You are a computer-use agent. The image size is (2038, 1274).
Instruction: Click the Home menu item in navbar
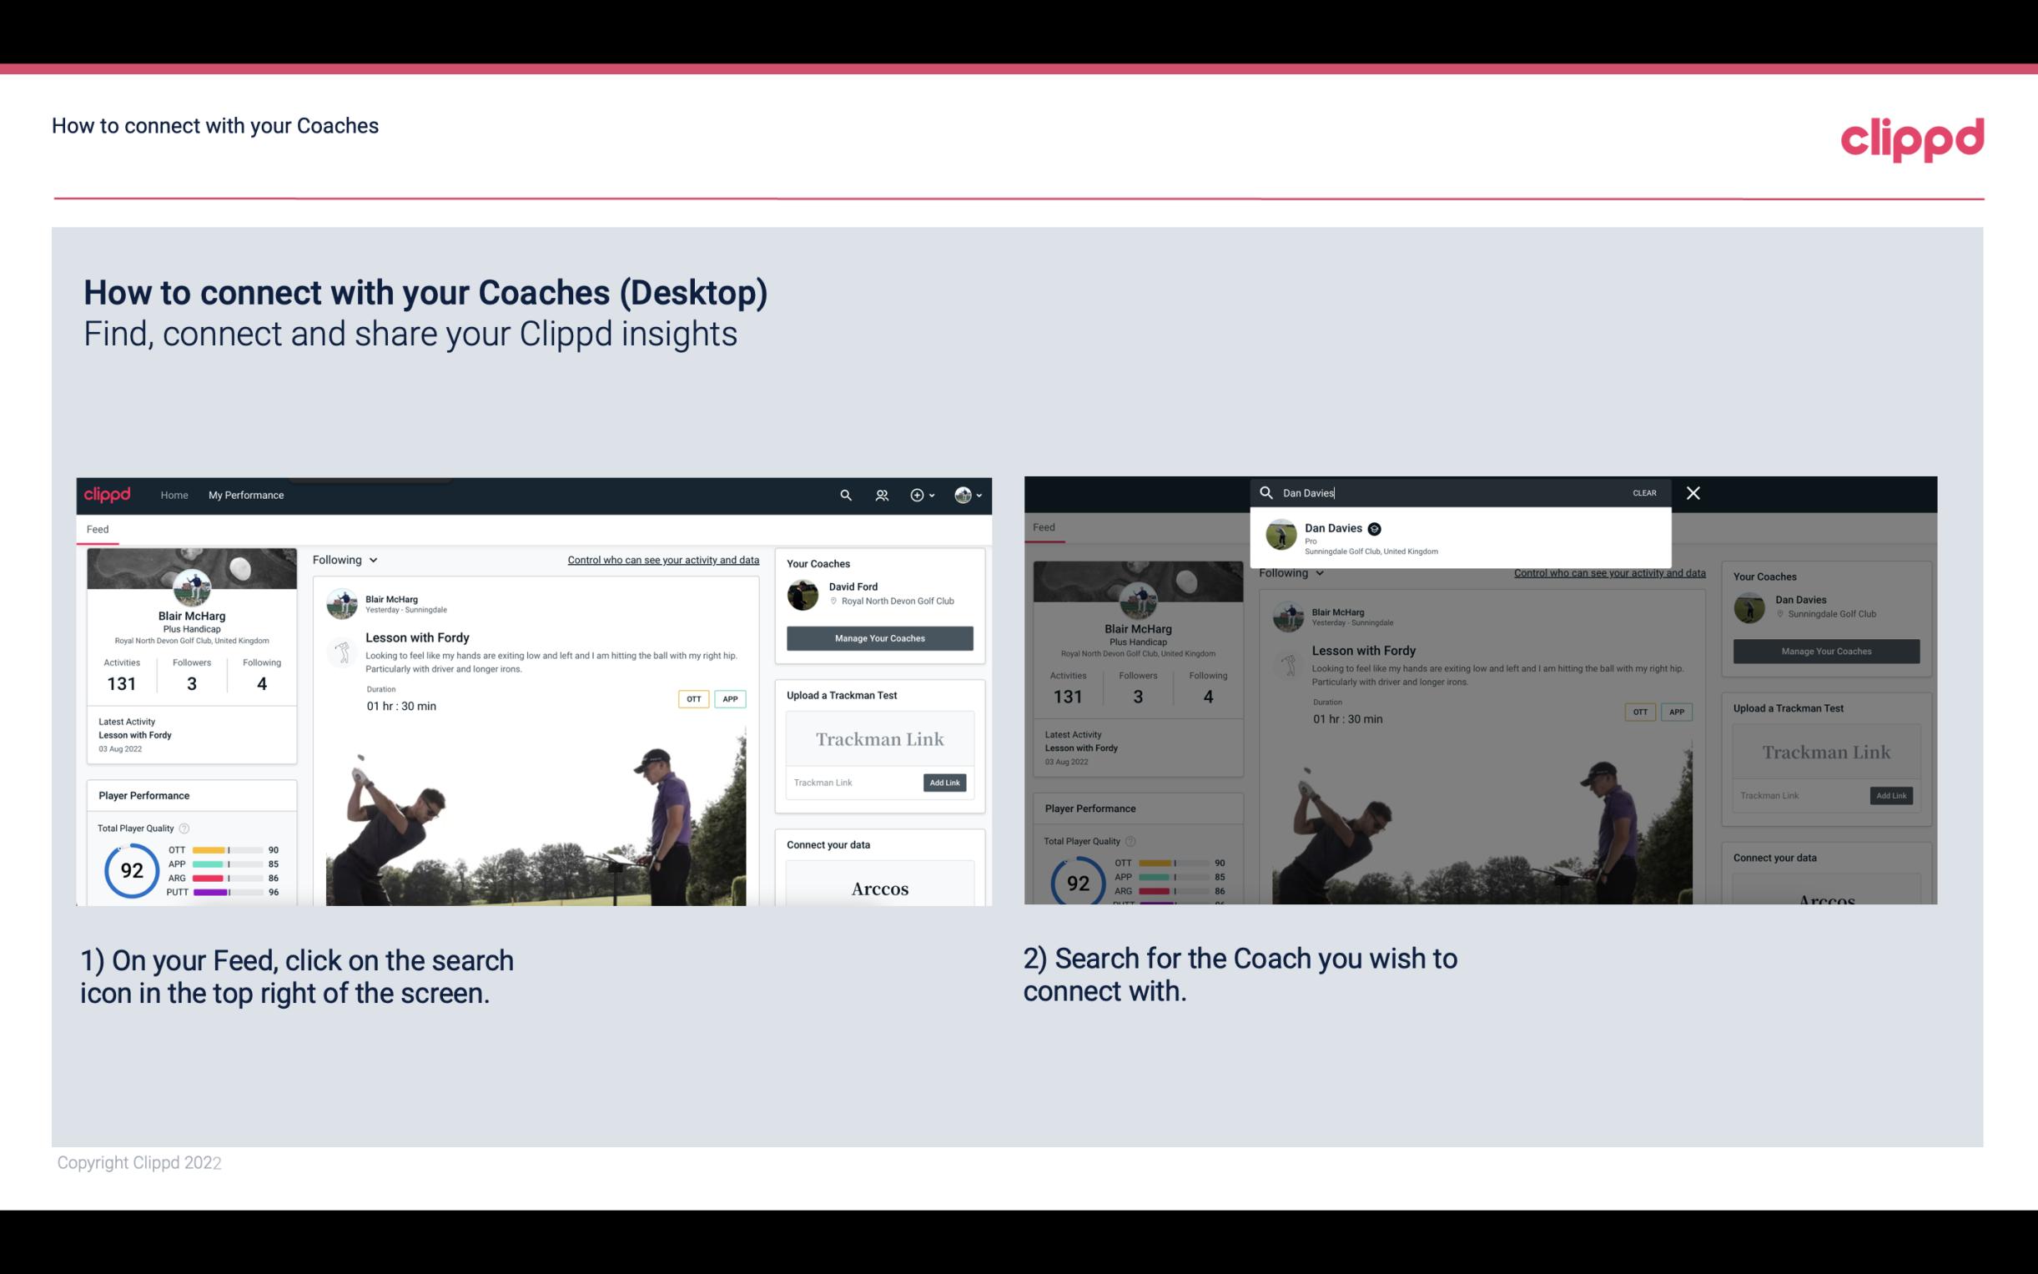pyautogui.click(x=174, y=495)
